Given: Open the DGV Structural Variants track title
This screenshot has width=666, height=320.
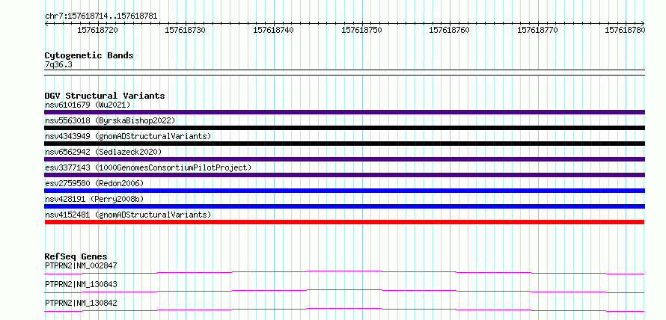Looking at the screenshot, I should 105,96.
